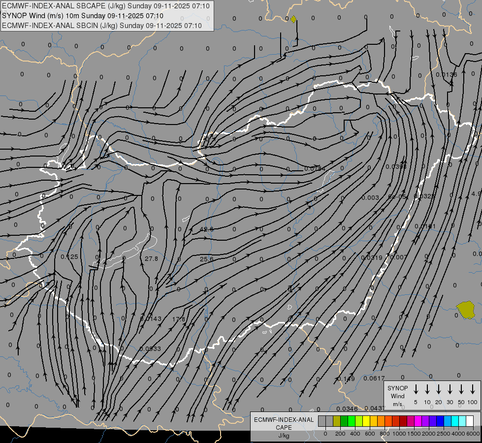Click the 27.8 value on the map

pyautogui.click(x=151, y=259)
